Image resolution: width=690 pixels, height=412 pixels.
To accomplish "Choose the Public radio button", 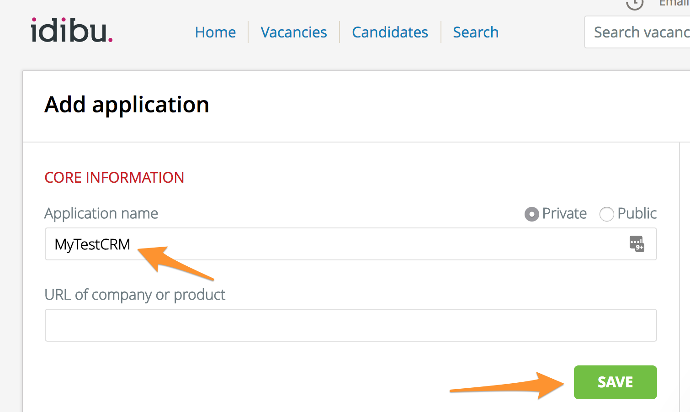I will [606, 214].
